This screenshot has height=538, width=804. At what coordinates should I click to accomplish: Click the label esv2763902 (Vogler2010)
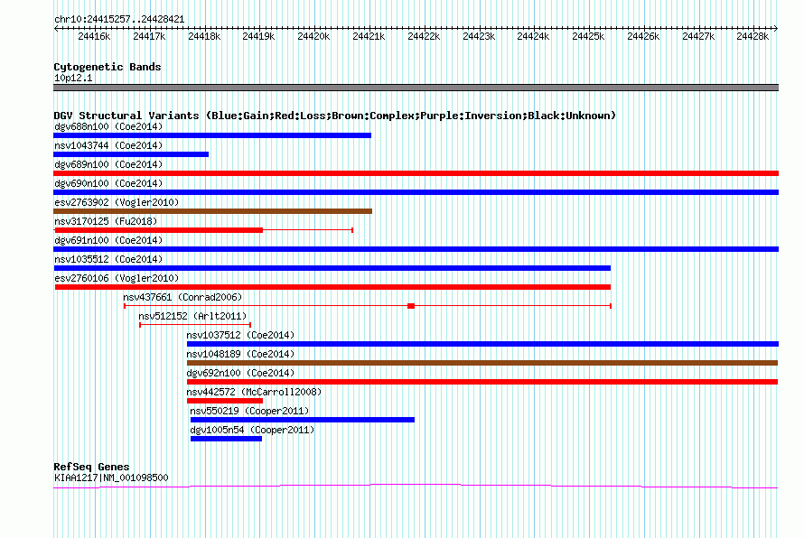click(x=117, y=202)
